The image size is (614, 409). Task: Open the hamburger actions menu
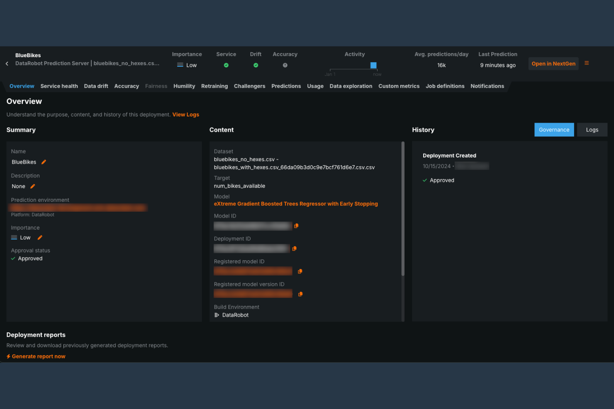pos(587,63)
